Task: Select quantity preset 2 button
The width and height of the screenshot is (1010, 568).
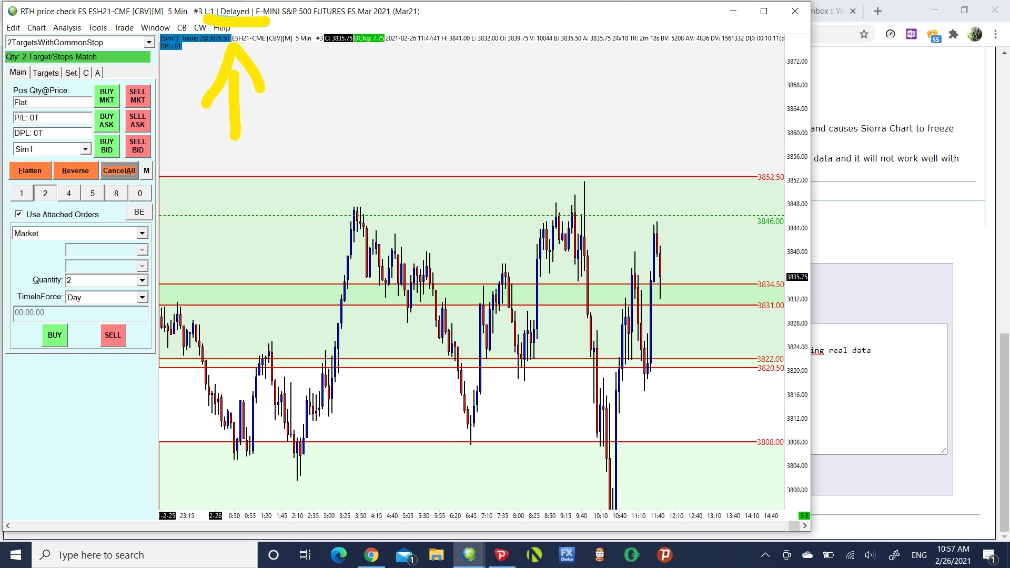Action: (45, 193)
